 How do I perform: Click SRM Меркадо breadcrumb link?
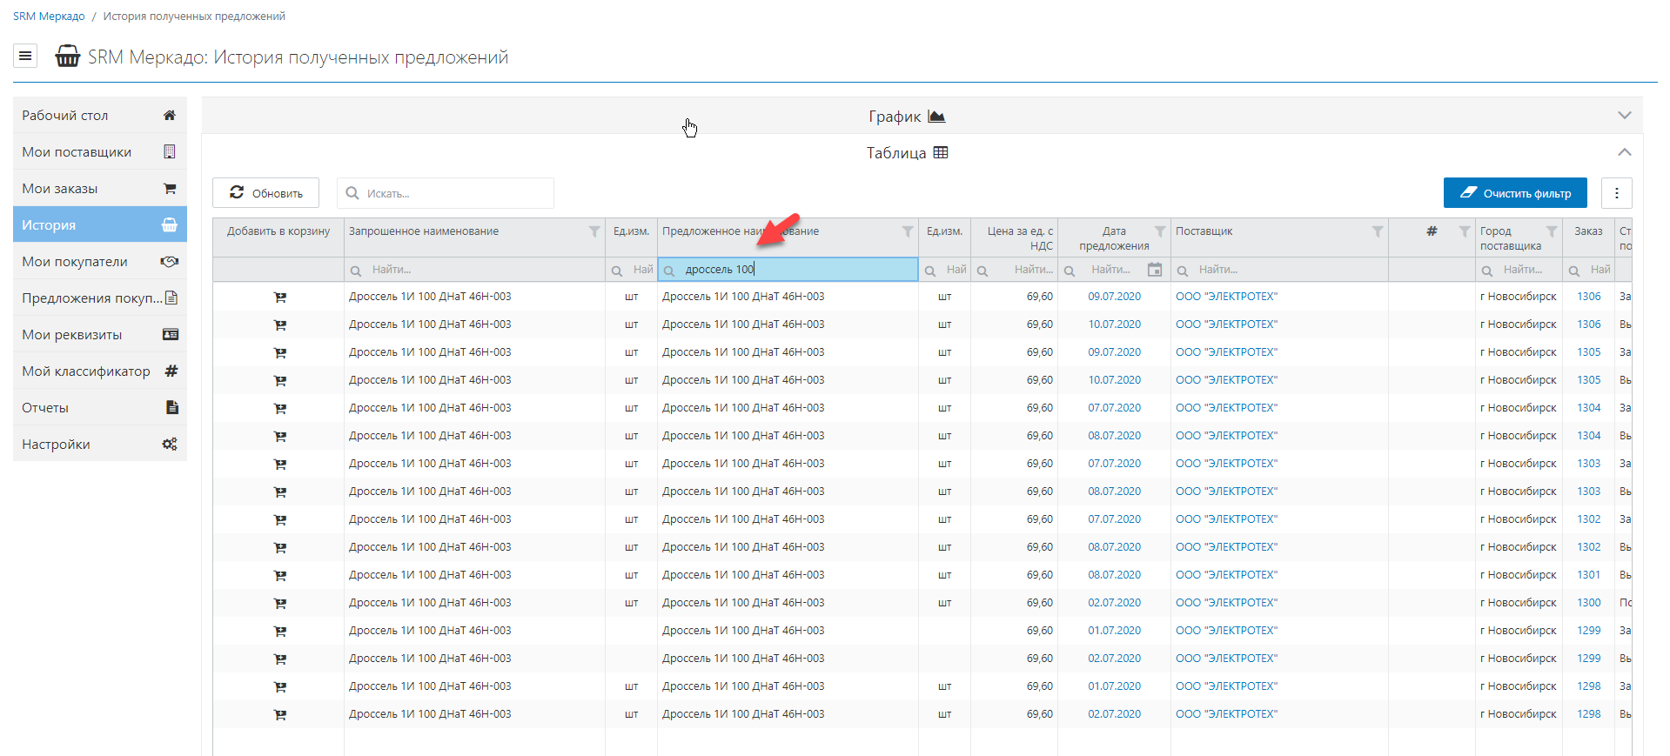point(49,17)
